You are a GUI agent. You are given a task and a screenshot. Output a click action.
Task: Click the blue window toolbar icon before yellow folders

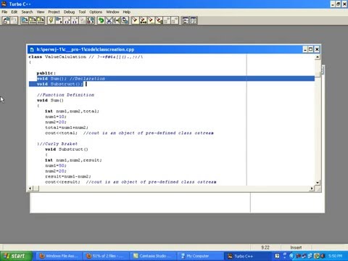click(25, 20)
